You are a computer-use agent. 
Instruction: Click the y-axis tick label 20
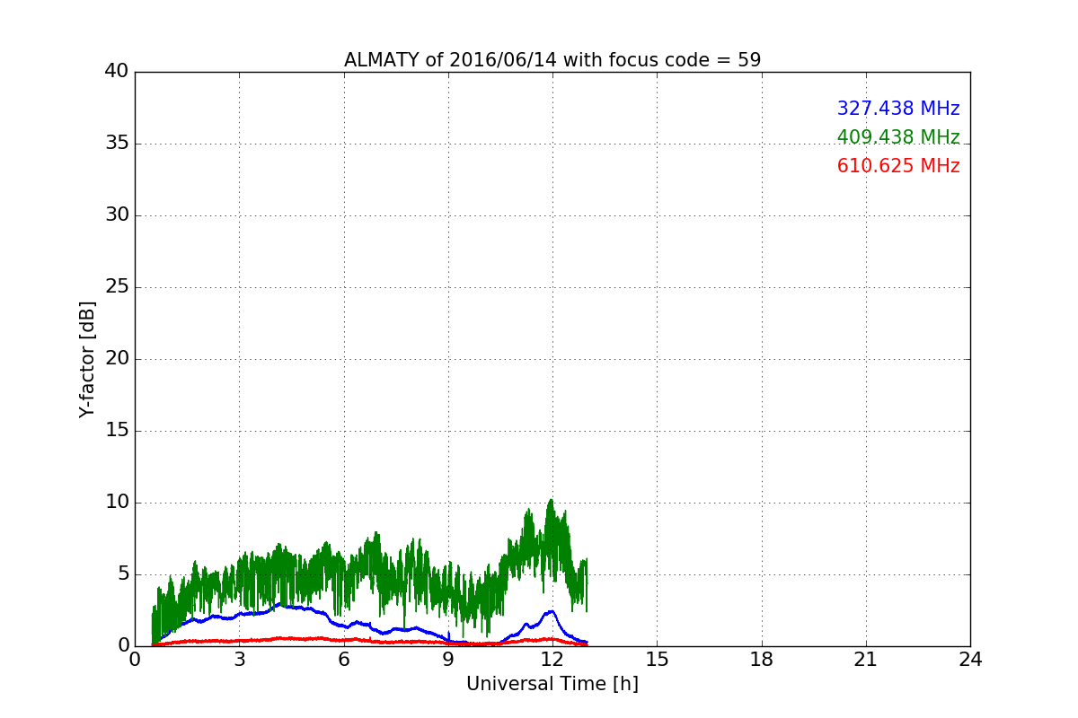pyautogui.click(x=117, y=359)
